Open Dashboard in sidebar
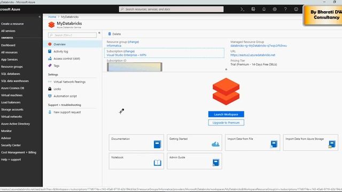This screenshot has width=342, height=192. pos(8,45)
